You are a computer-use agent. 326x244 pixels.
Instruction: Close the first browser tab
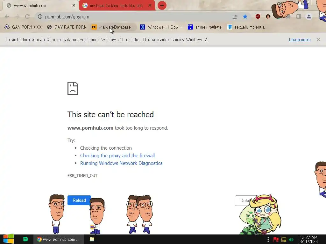click(x=74, y=6)
